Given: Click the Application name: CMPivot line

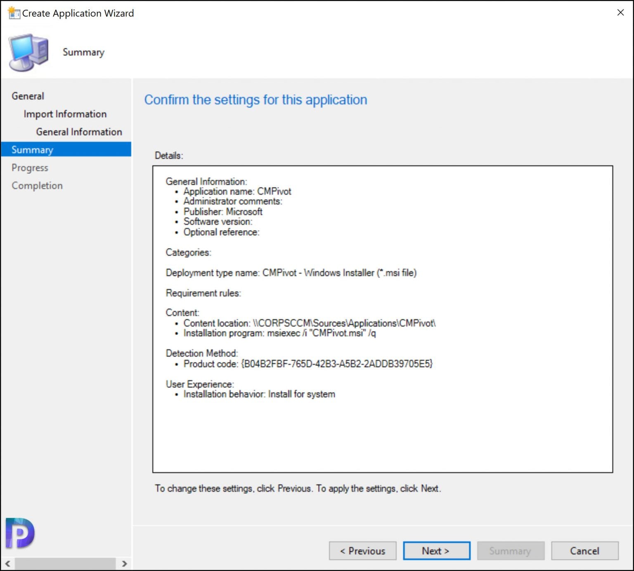Looking at the screenshot, I should tap(237, 191).
